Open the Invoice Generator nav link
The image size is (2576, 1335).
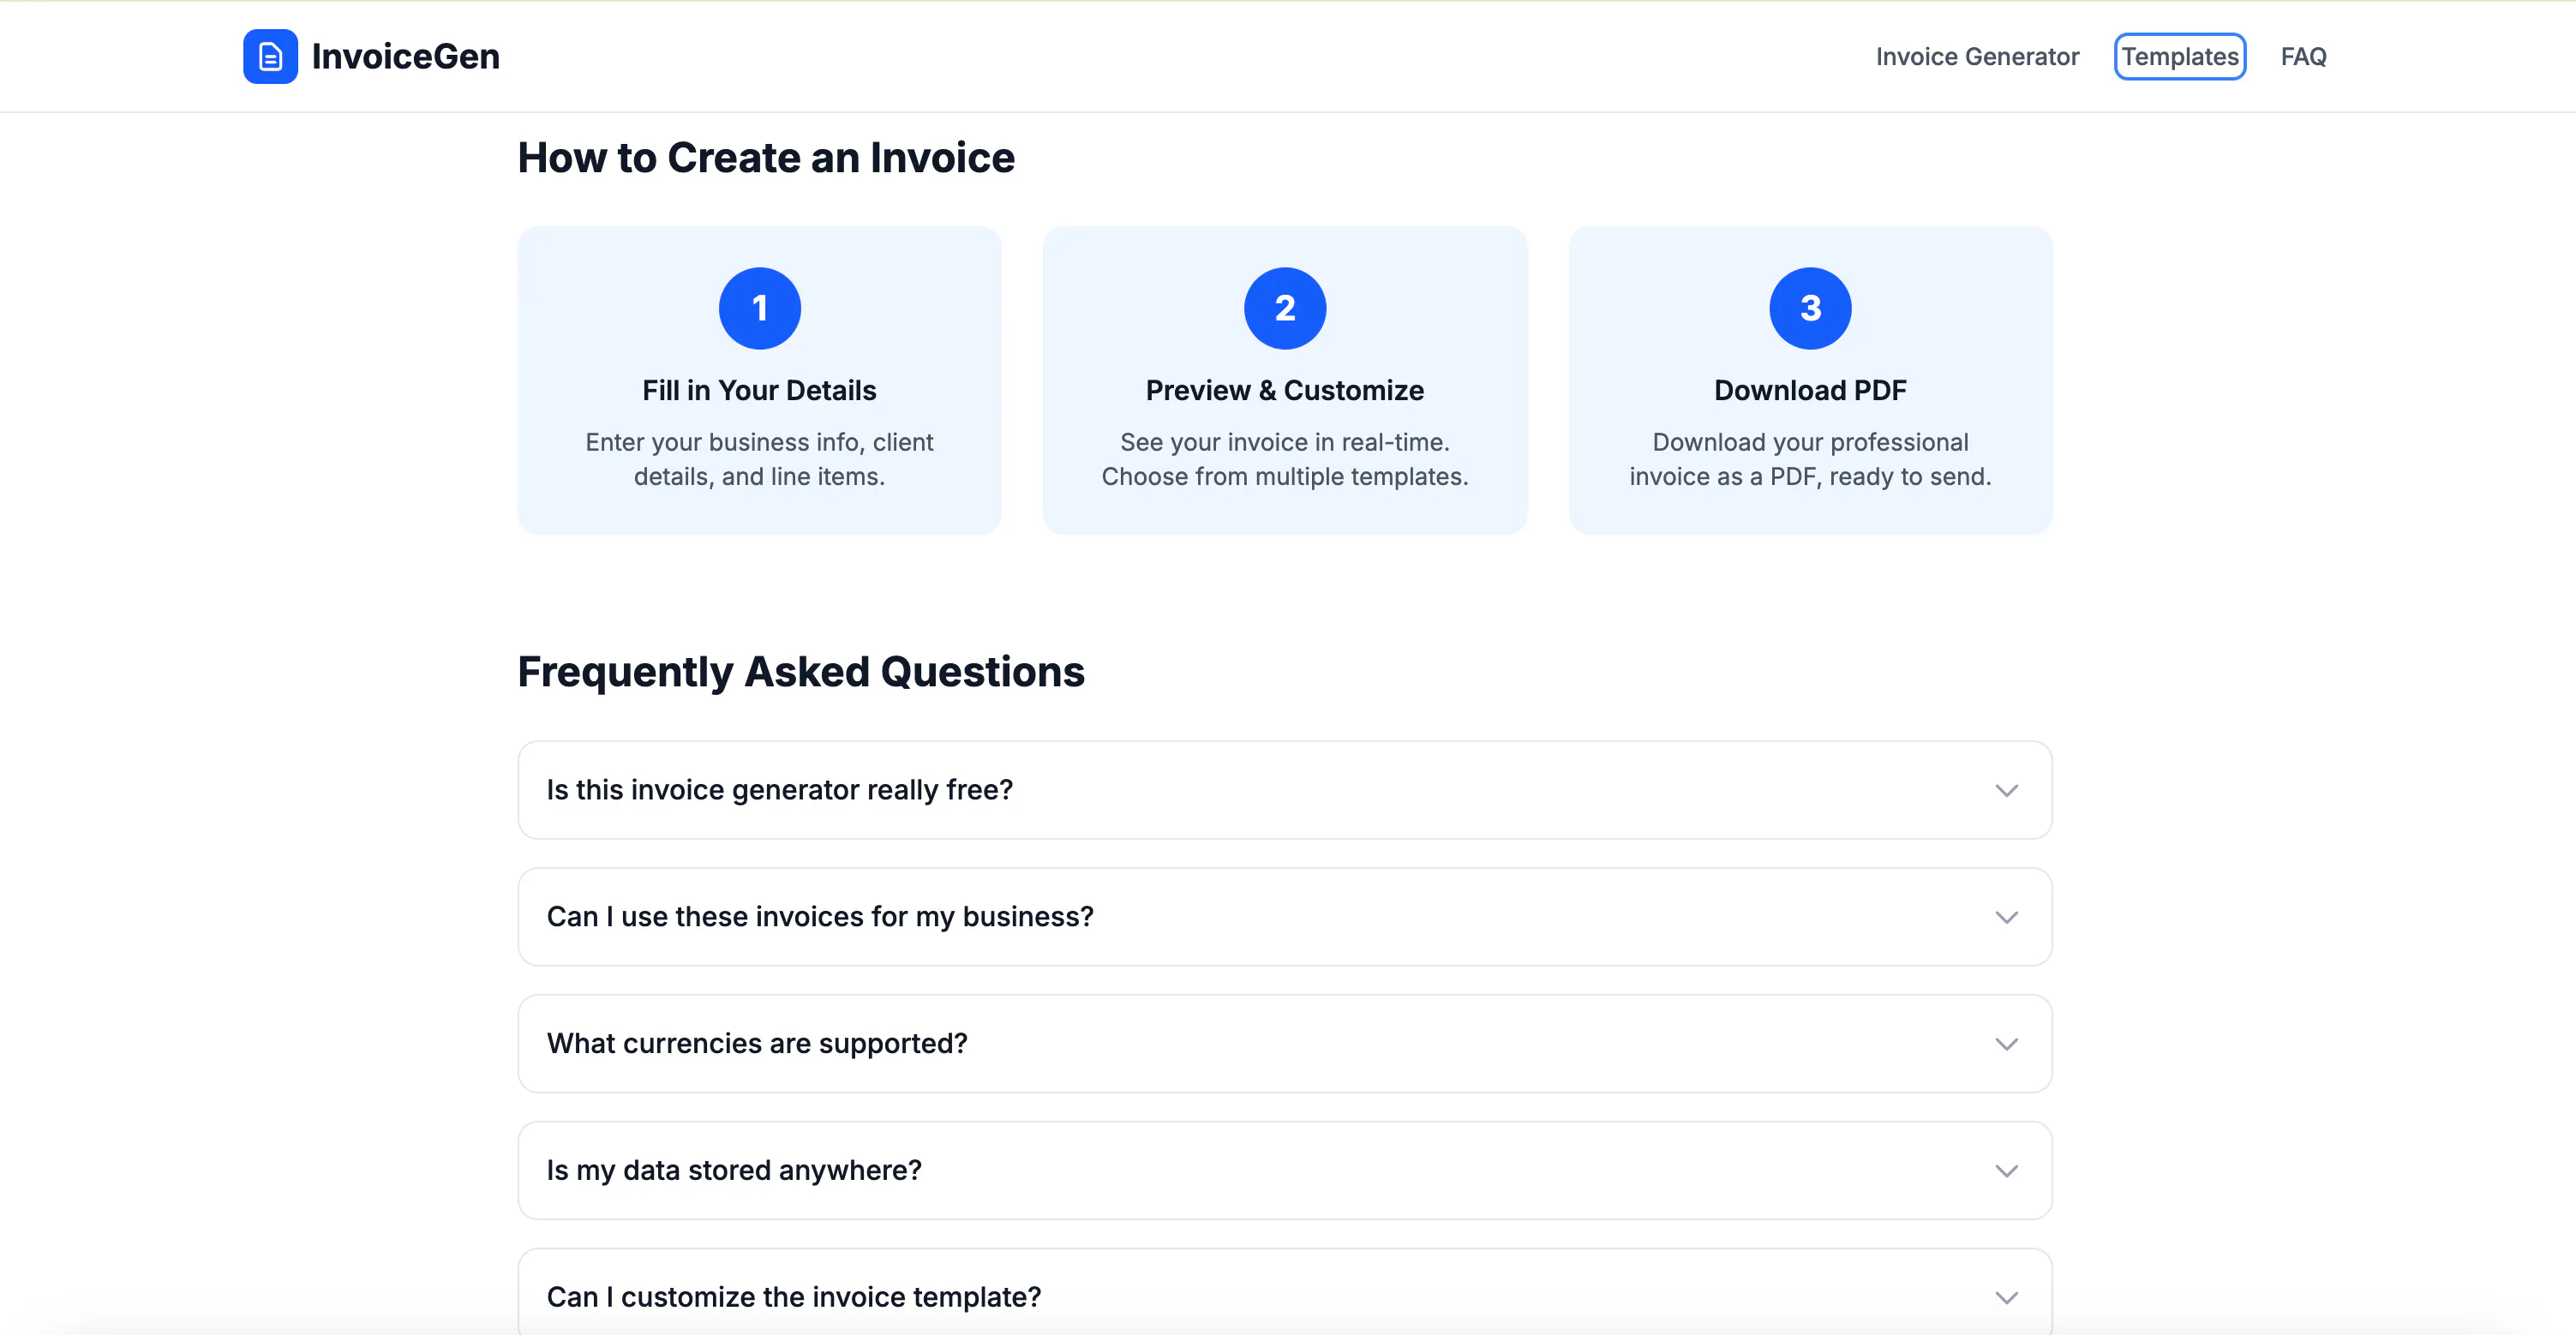point(1977,57)
